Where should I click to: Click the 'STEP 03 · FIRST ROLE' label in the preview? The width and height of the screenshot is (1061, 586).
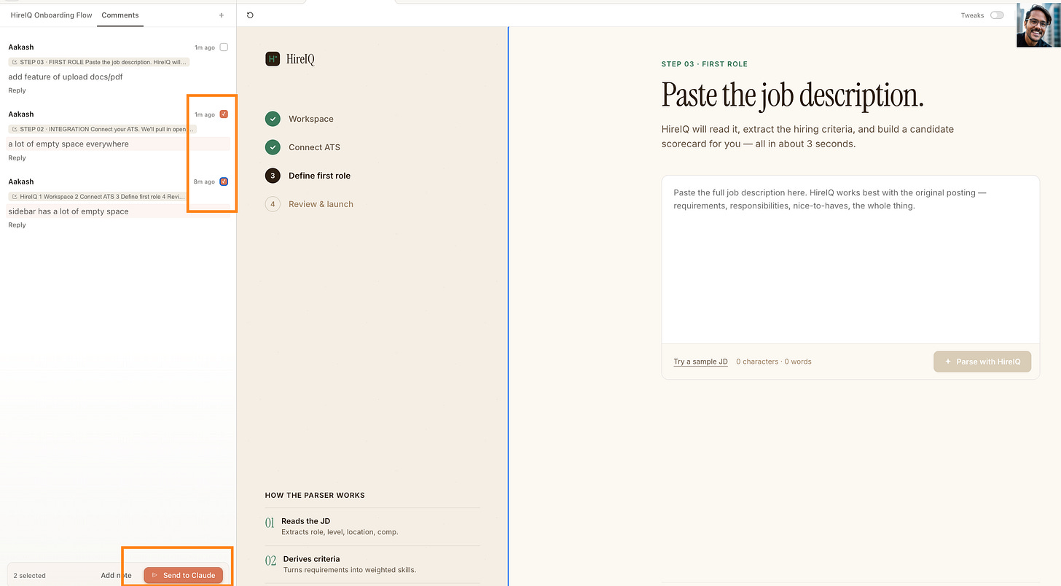coord(704,64)
